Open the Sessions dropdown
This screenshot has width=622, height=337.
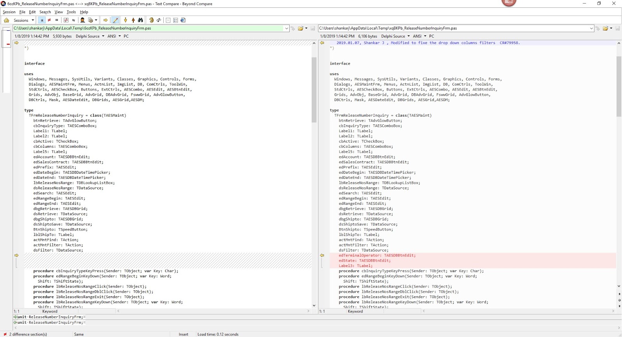(x=24, y=20)
